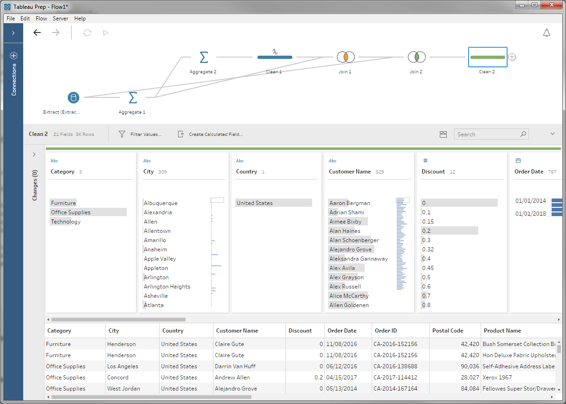Click the data grid vertical scrollbar
The height and width of the screenshot is (404, 566).
559,349
